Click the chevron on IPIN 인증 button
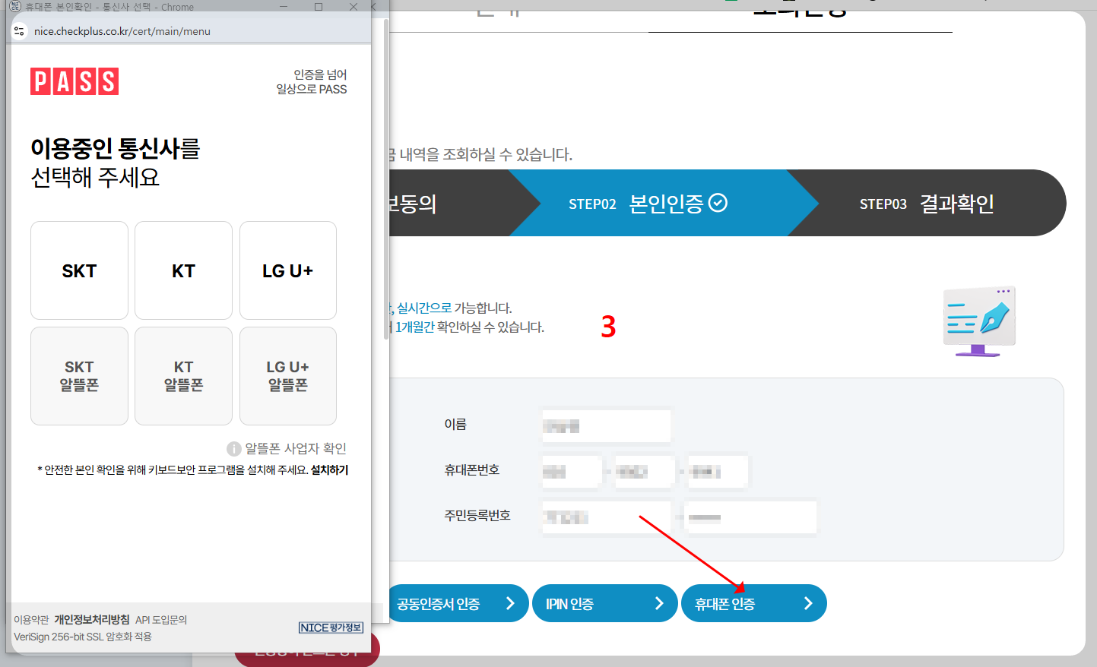Image resolution: width=1097 pixels, height=667 pixels. click(659, 603)
